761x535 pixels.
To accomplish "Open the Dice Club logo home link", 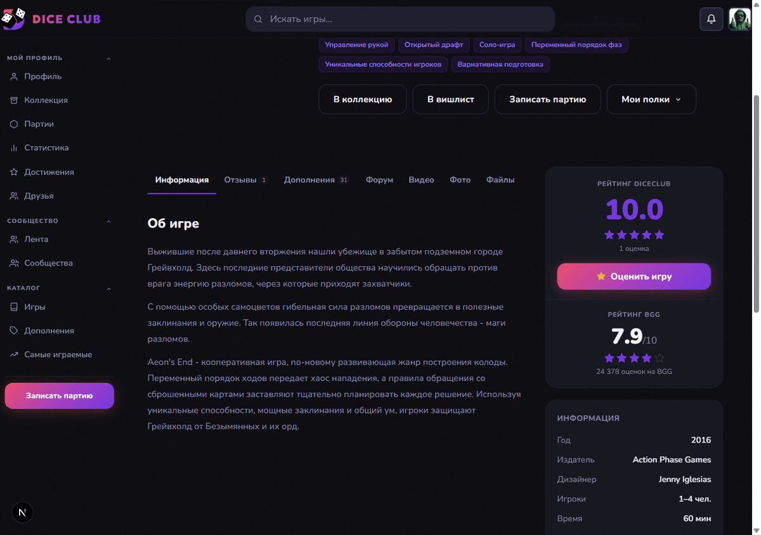I will pyautogui.click(x=51, y=19).
